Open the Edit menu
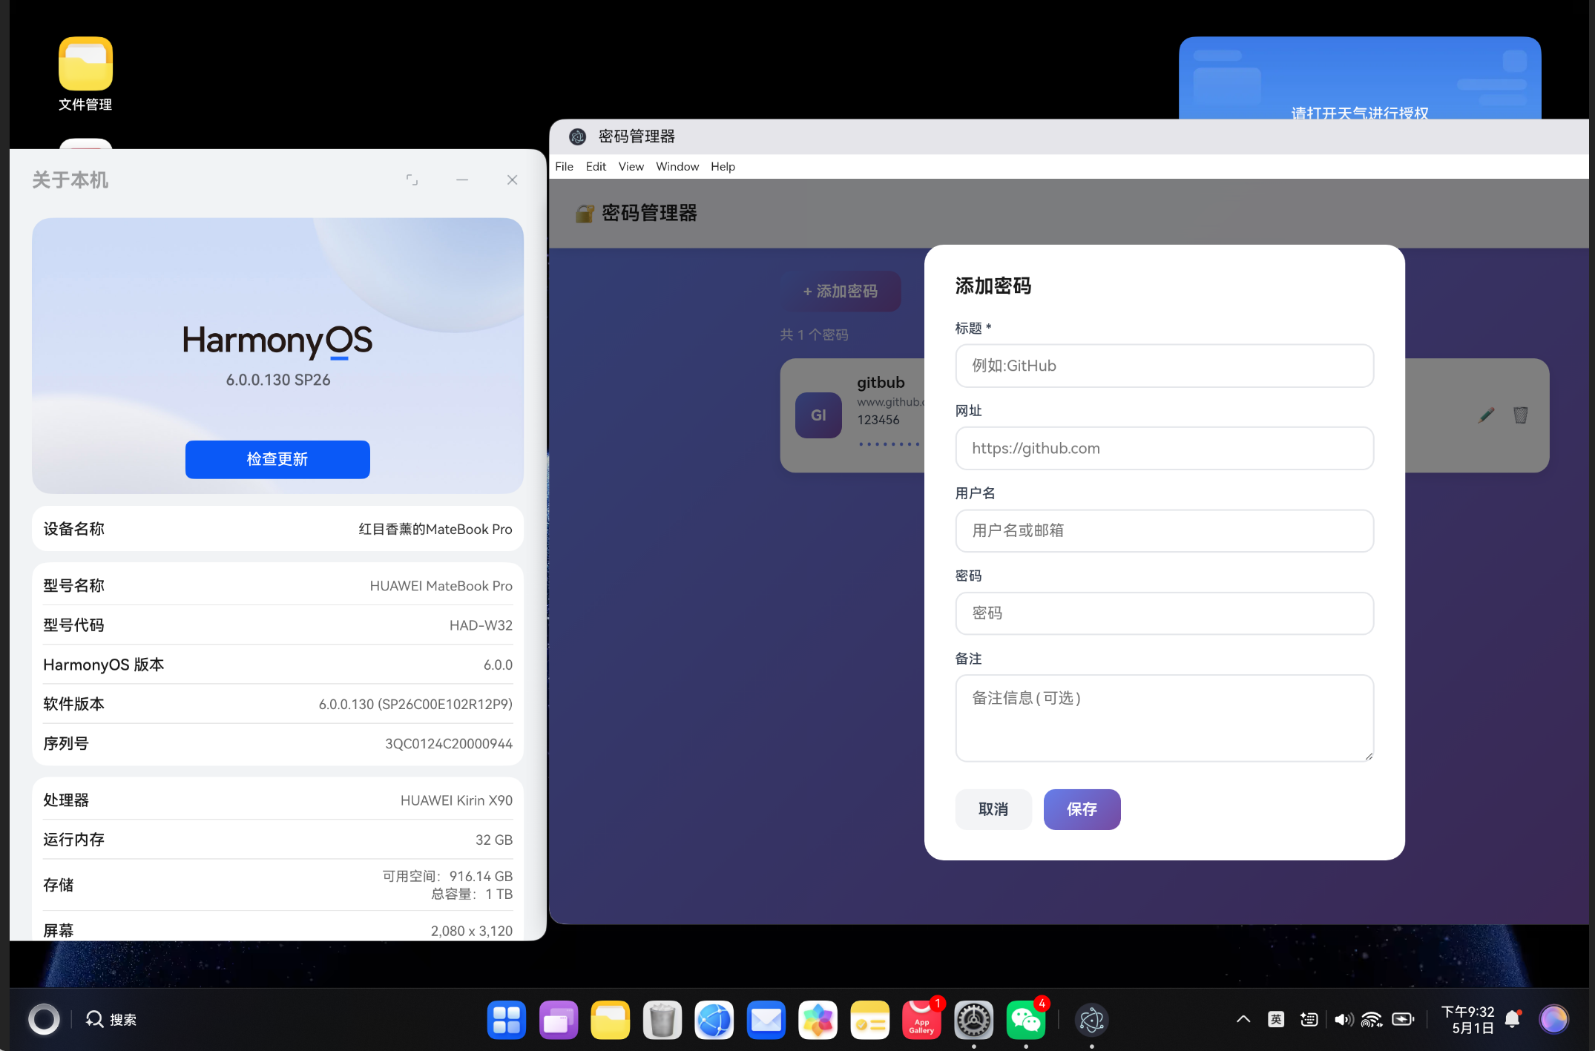Screen dimensions: 1595x1051 click(596, 166)
